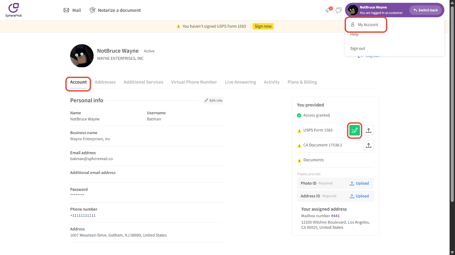Click mailbox number #441 link
Screen dimensions: 455x255
click(x=335, y=216)
